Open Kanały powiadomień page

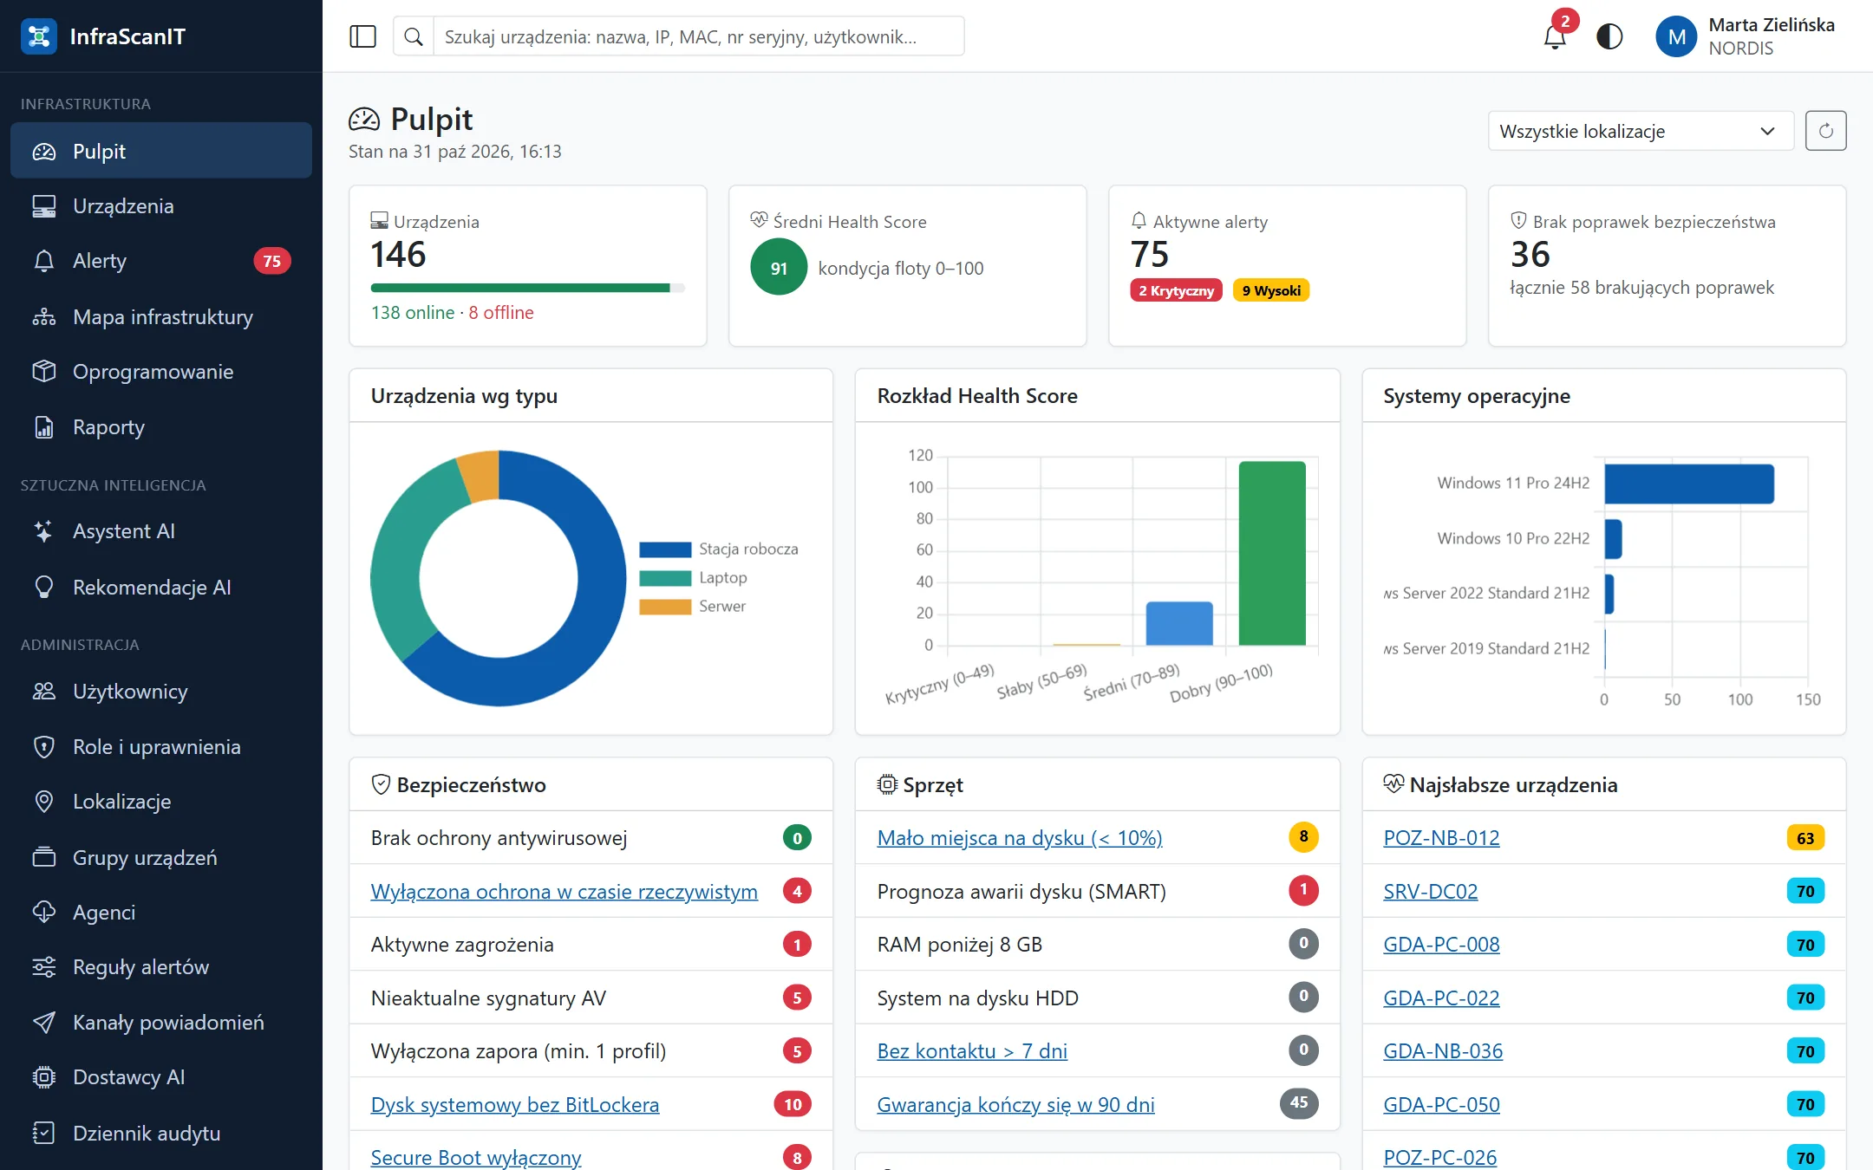click(x=161, y=1023)
